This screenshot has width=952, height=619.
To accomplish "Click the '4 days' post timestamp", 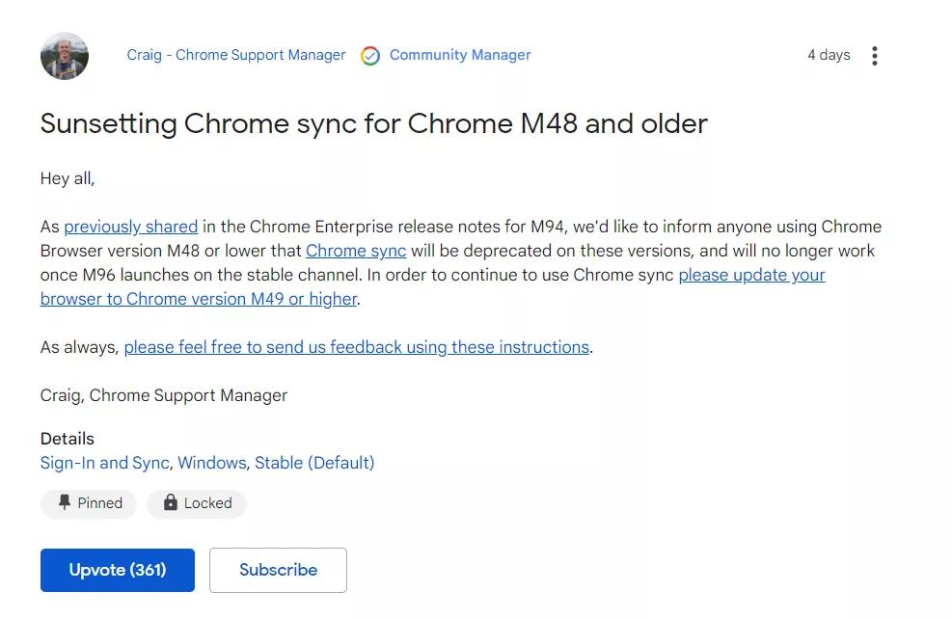I will (x=828, y=55).
